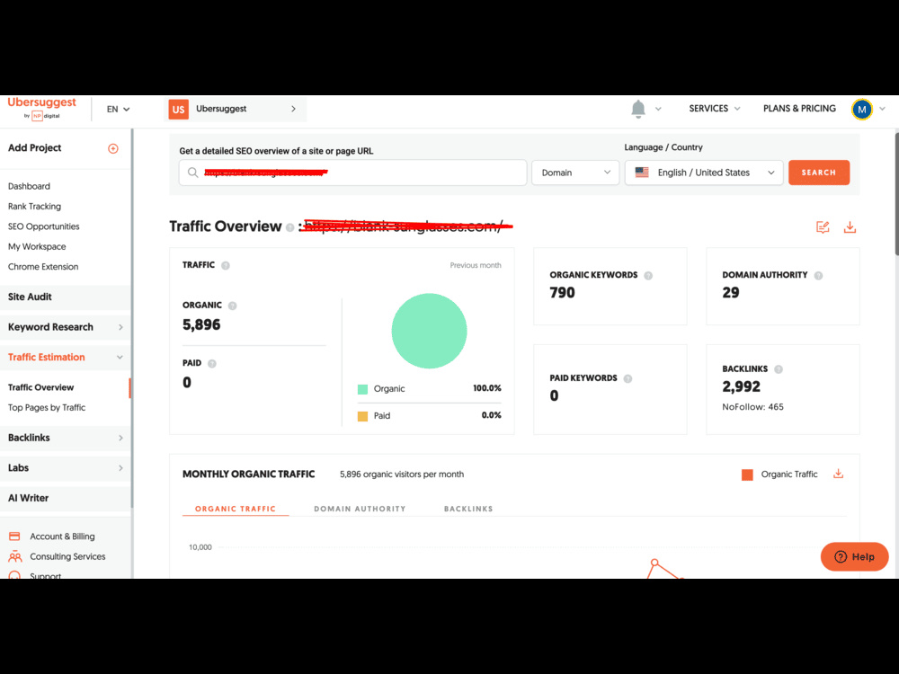Open Consulting Services link

click(x=67, y=556)
